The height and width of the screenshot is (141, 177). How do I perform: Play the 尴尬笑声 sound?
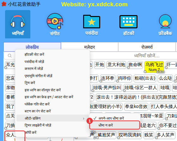pyautogui.click(x=106, y=135)
